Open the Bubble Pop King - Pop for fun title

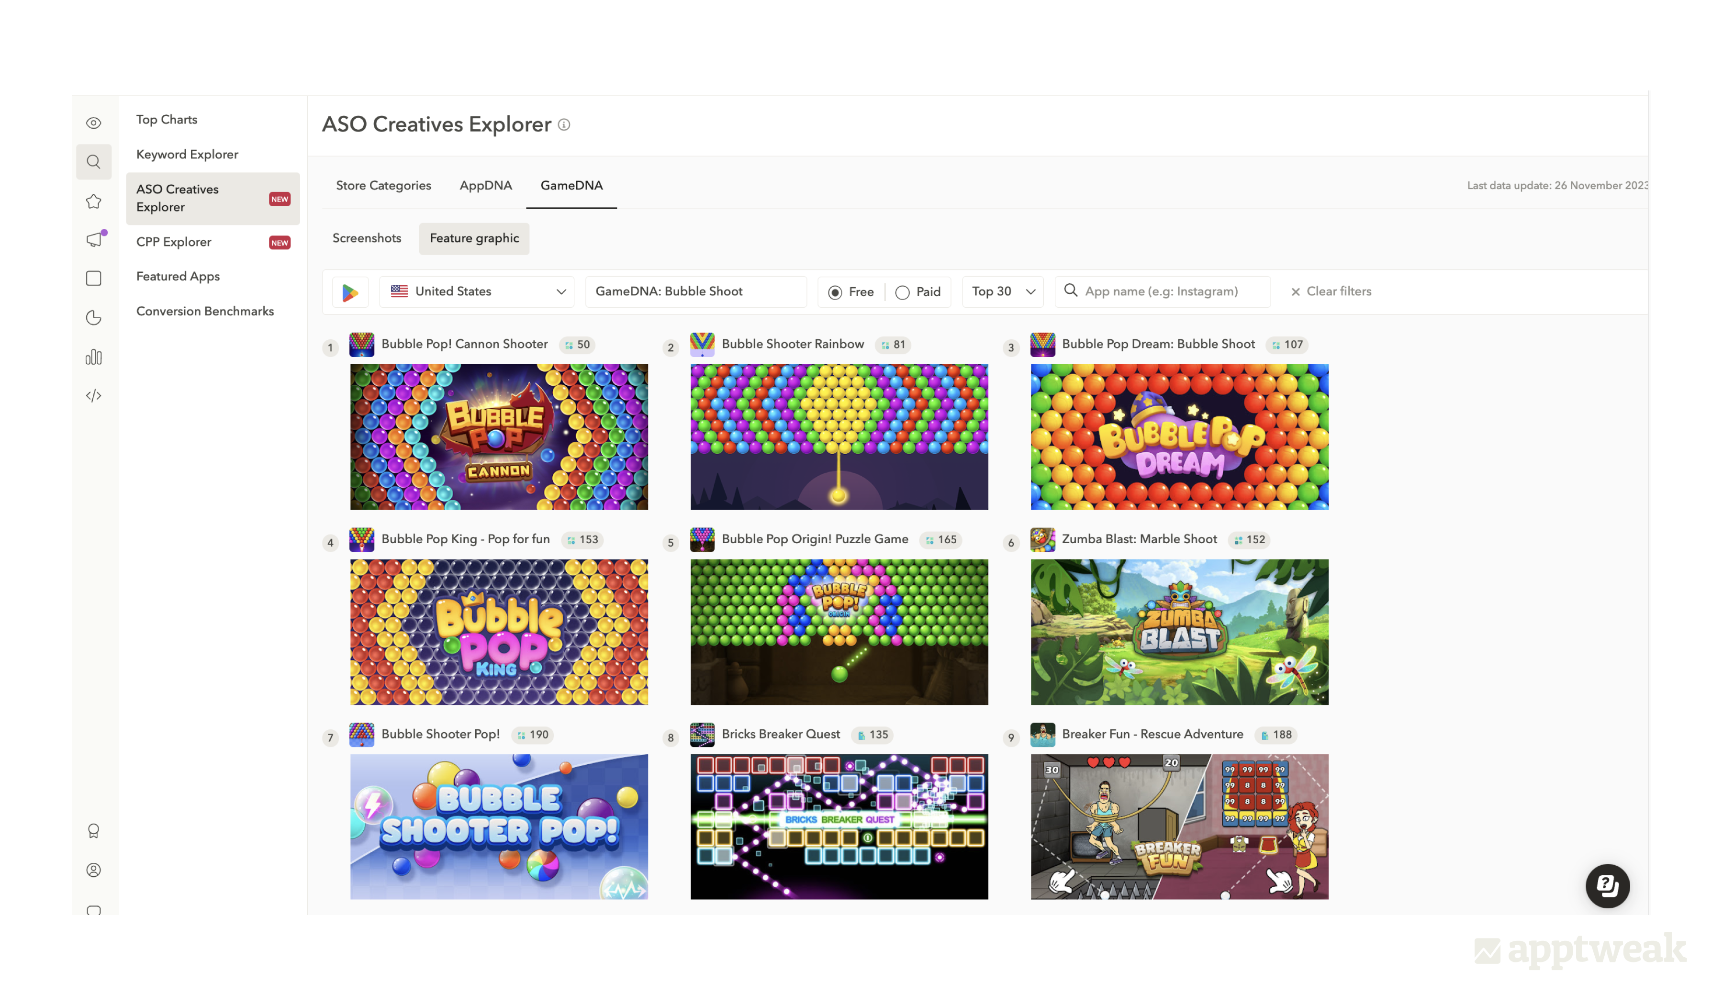(466, 539)
